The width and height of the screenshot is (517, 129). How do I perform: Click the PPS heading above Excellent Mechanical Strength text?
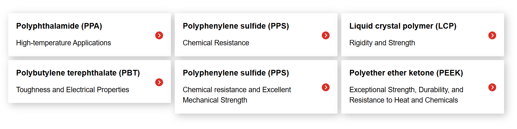coord(236,73)
